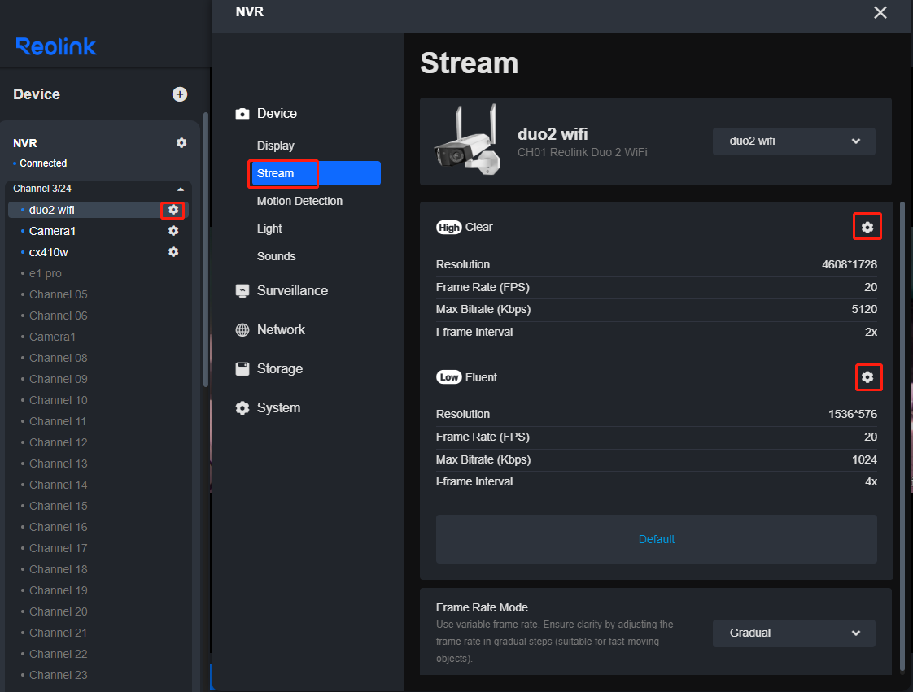Expand the Surveillance section
The image size is (913, 692).
292,290
